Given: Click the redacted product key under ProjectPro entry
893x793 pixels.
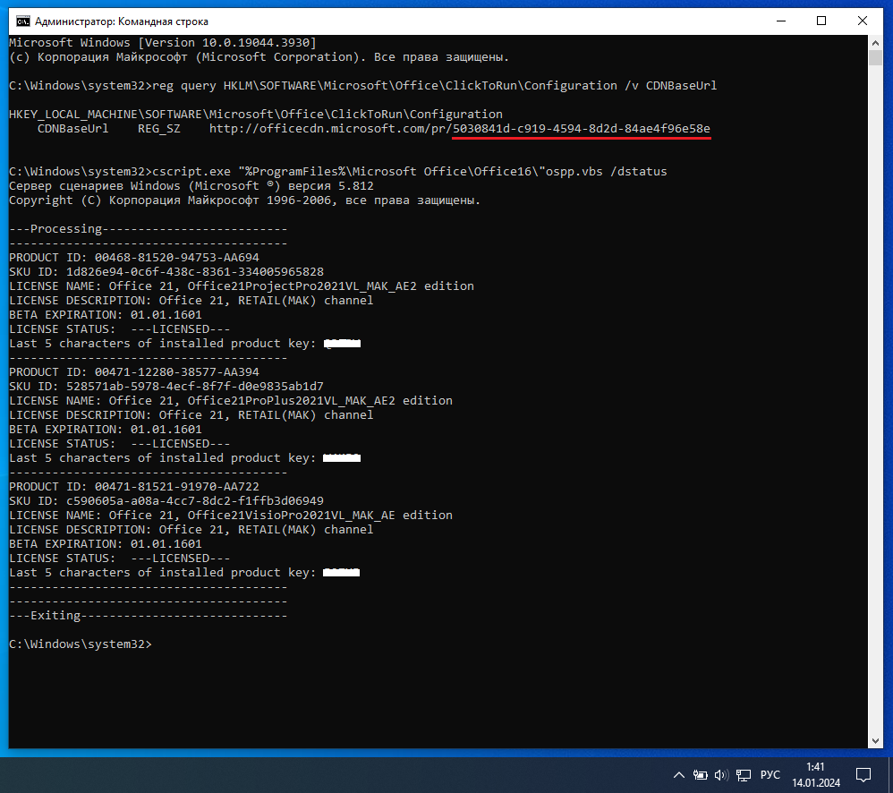Looking at the screenshot, I should [x=343, y=344].
